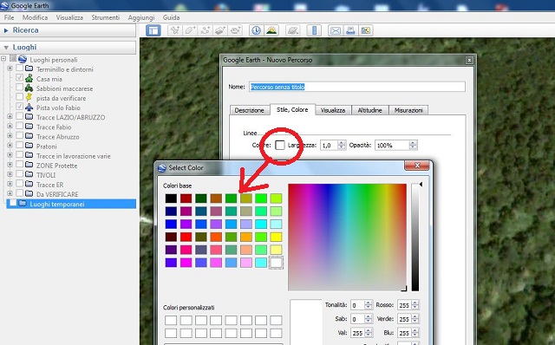Click the email envelope toolbar icon
This screenshot has width=555, height=345.
[x=336, y=30]
